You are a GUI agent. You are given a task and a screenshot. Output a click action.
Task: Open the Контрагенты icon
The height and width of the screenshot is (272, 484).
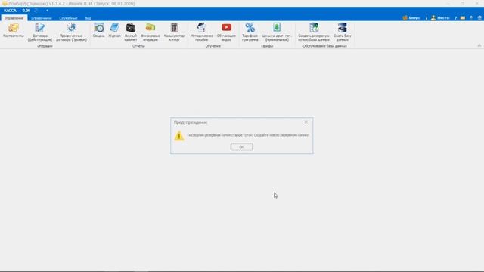(14, 30)
